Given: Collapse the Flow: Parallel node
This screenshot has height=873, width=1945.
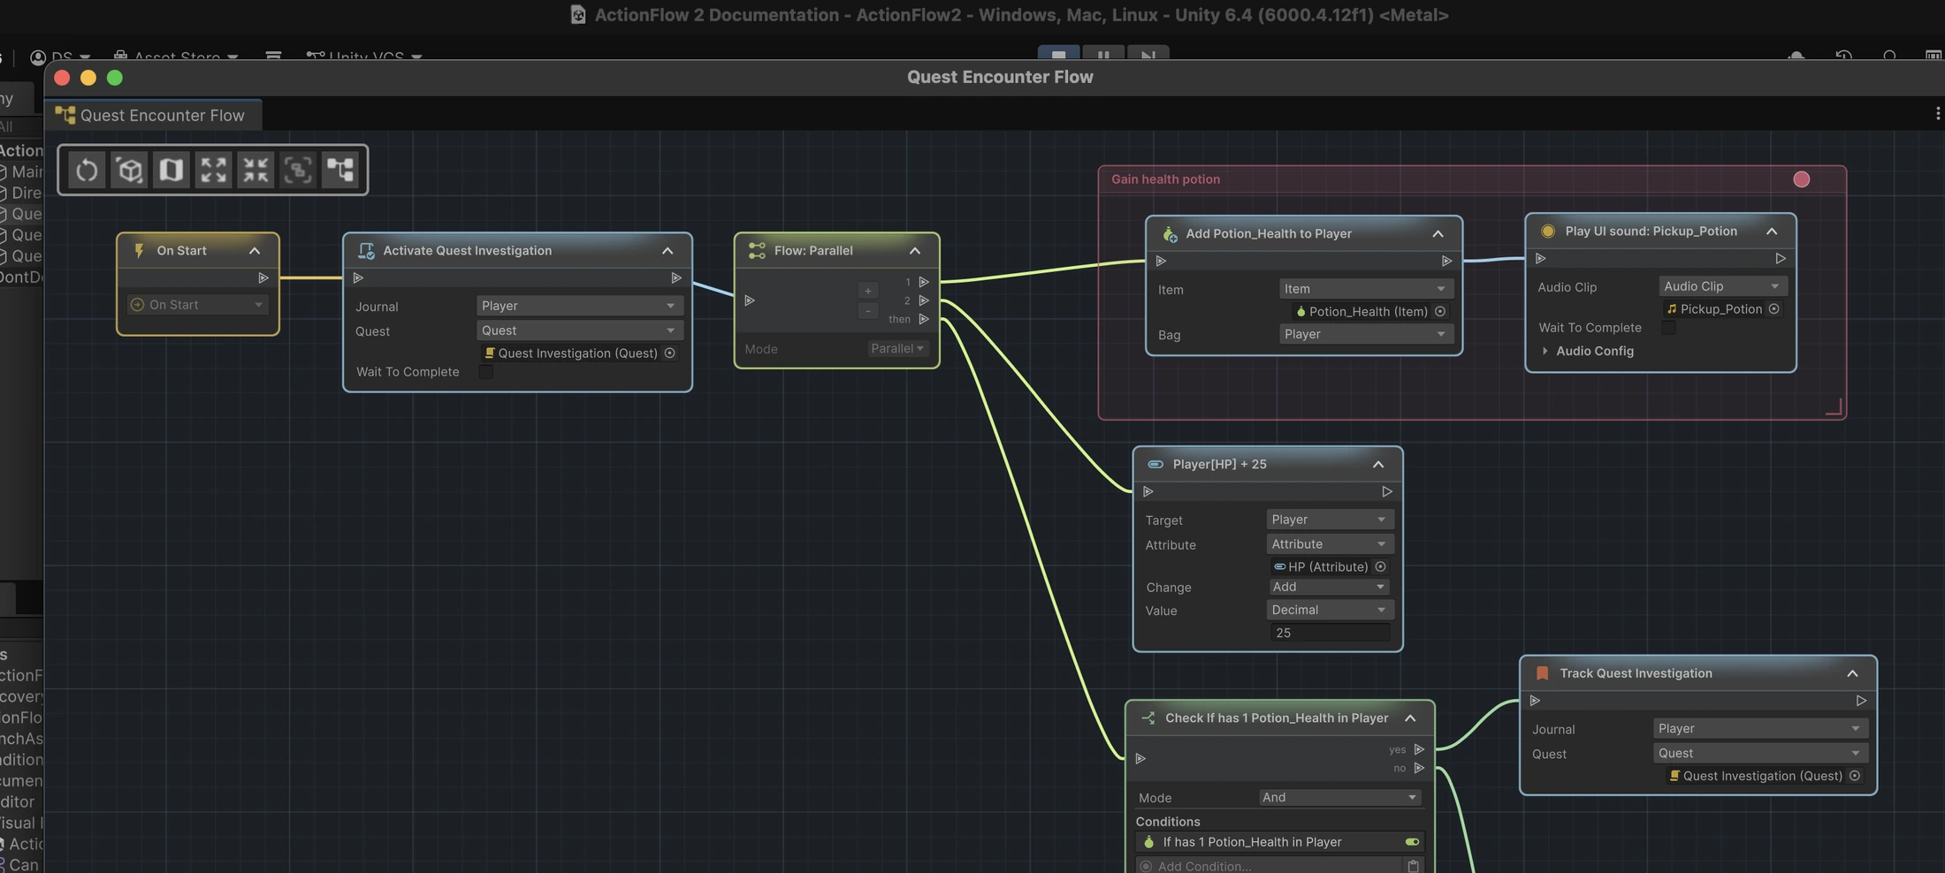Looking at the screenshot, I should point(915,251).
